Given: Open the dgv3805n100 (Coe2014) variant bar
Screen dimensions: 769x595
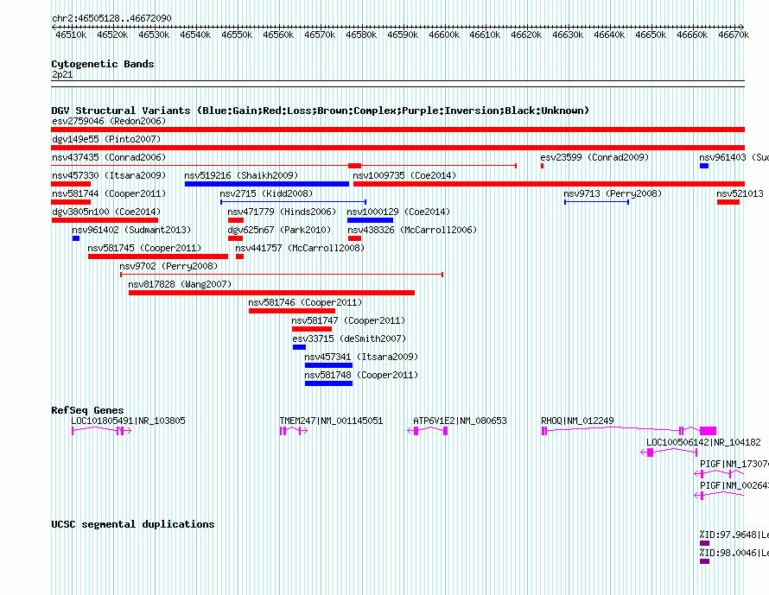Looking at the screenshot, I should (x=105, y=220).
